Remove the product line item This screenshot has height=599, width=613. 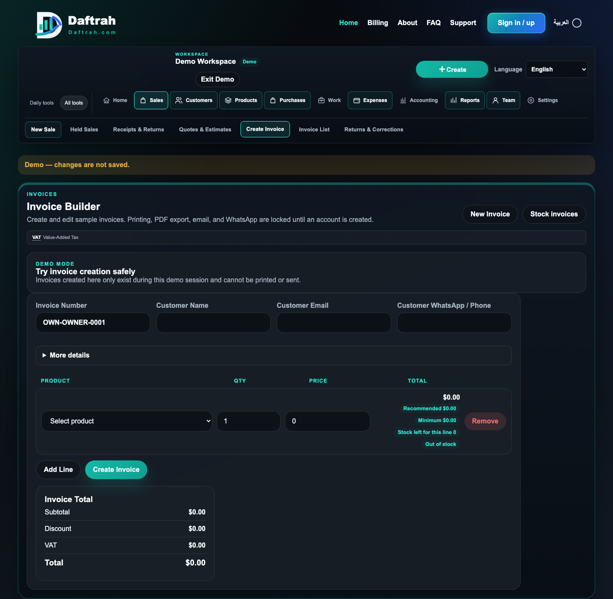tap(485, 421)
